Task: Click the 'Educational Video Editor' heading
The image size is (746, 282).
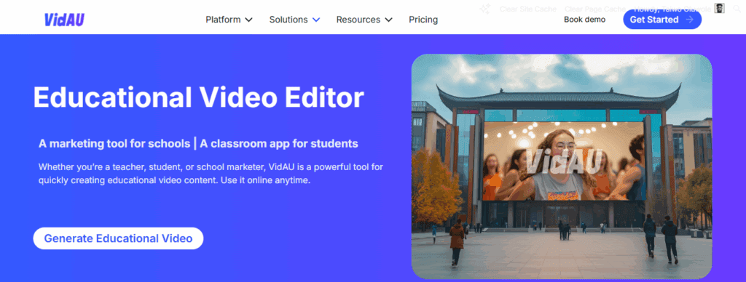Action: (198, 98)
